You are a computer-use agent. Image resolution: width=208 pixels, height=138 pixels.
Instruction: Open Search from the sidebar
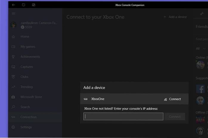pyautogui.click(x=25, y=107)
